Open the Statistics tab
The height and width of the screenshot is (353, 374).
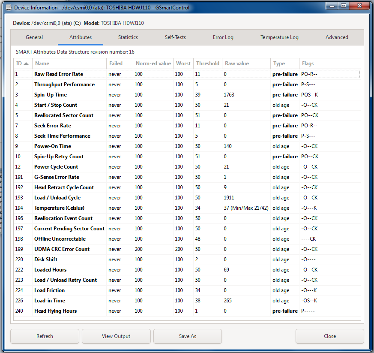[x=128, y=37]
